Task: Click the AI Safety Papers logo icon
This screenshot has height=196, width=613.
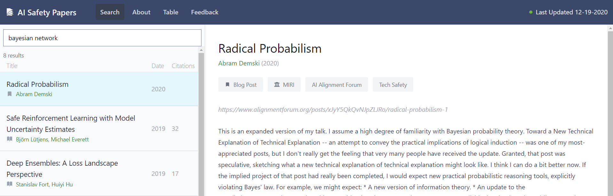Action: [10, 12]
